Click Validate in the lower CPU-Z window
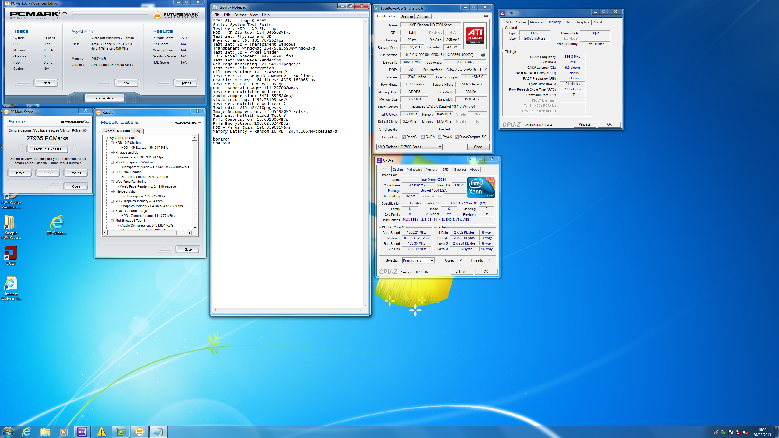This screenshot has height=438, width=779. [x=461, y=272]
